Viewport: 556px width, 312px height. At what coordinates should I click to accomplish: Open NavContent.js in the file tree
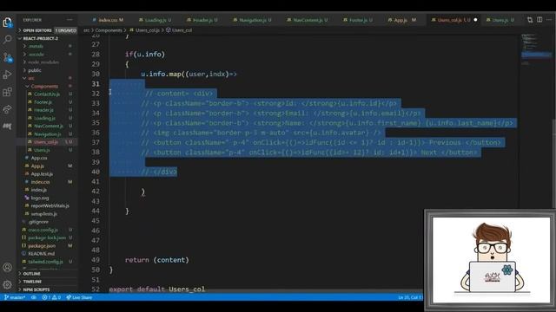pyautogui.click(x=49, y=126)
